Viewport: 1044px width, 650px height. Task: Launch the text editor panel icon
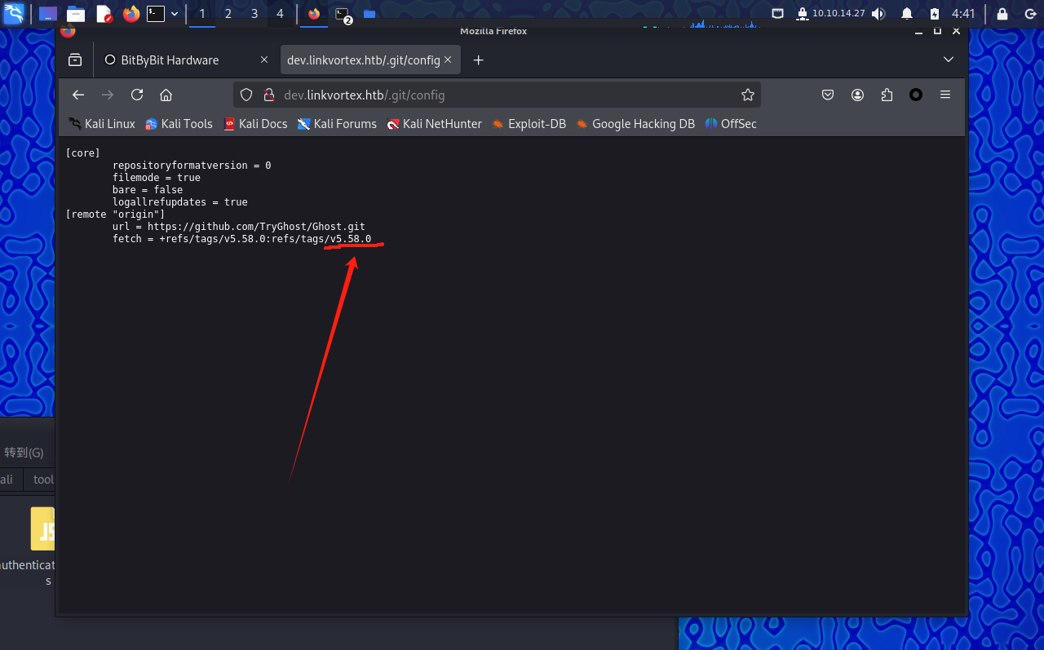(104, 14)
